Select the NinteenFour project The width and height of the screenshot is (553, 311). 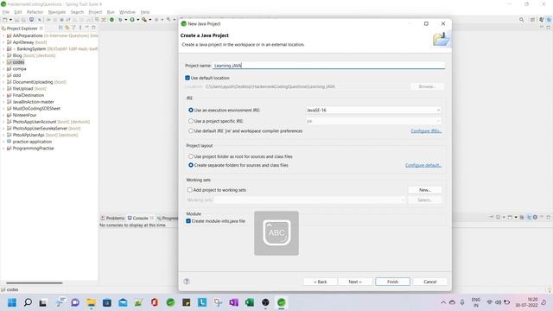point(24,115)
